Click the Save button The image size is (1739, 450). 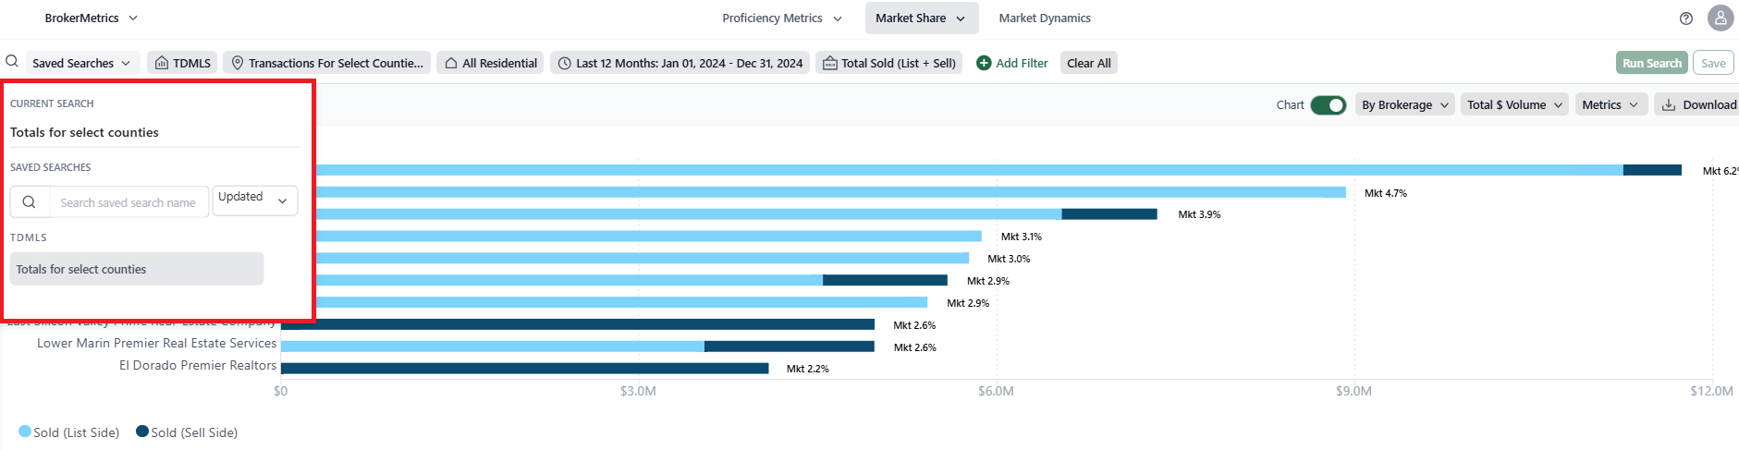[x=1713, y=63]
